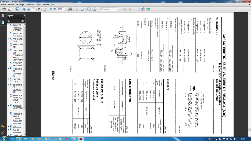Viewport: 251px width, 141px height.
Task: Expand the PRESSION DE COMPRESSION bookmark
Action: click(x=9, y=69)
